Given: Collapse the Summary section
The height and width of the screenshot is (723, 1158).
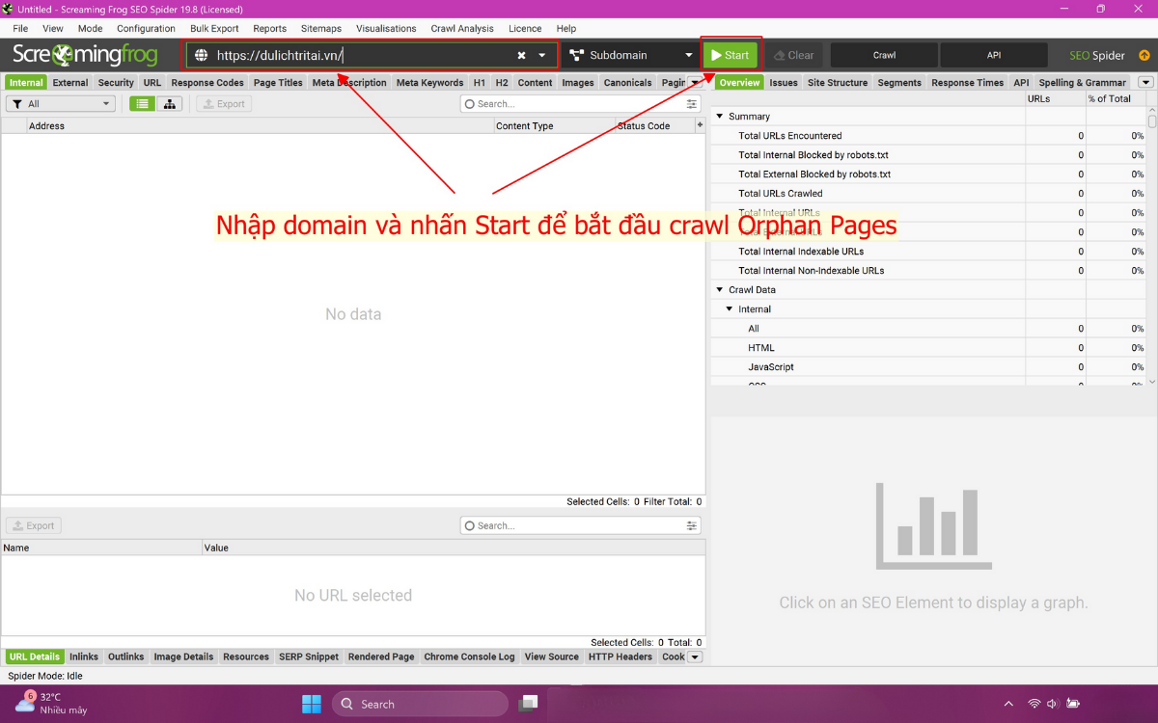Looking at the screenshot, I should (x=719, y=116).
